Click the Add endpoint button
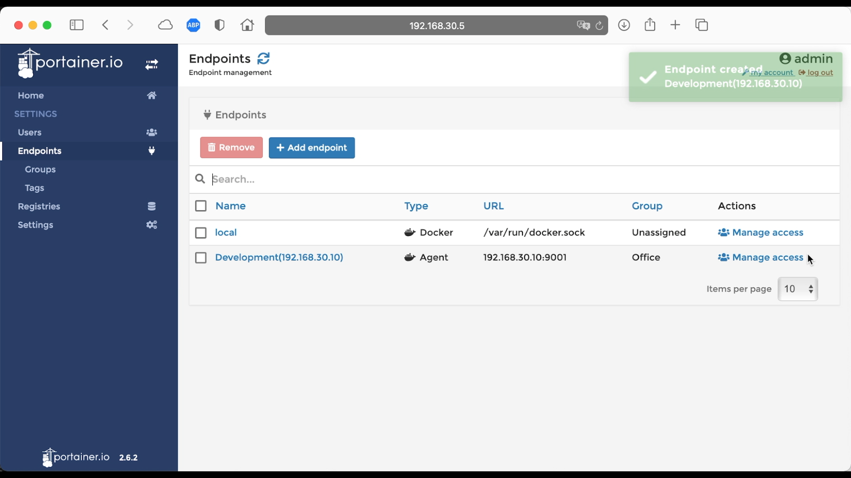 pyautogui.click(x=312, y=148)
